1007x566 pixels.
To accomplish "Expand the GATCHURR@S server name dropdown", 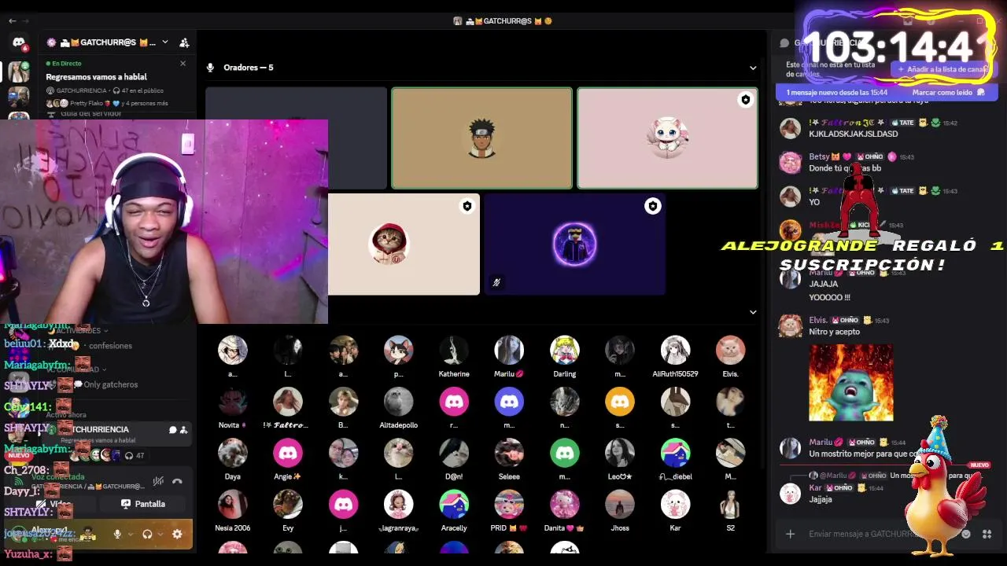I will (164, 42).
